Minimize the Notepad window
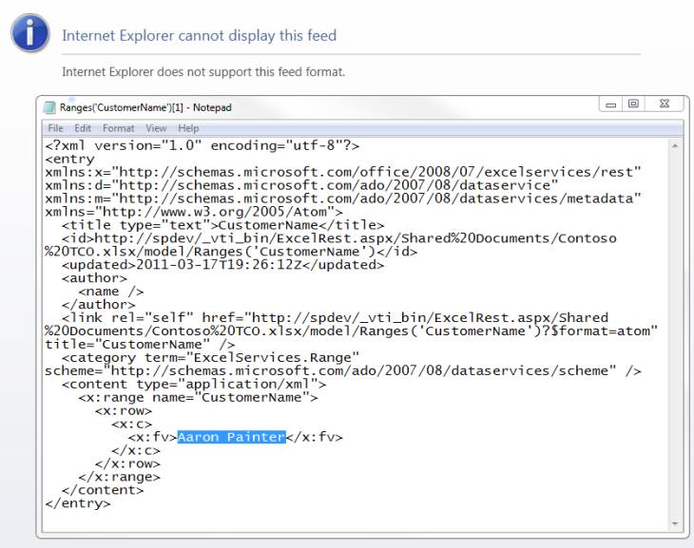Screen dimensions: 694x548 coord(610,104)
